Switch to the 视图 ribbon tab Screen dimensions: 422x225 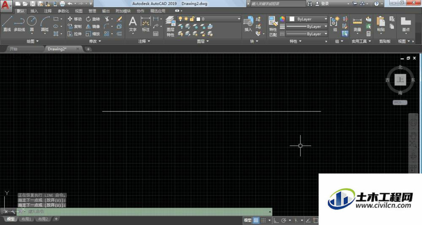(x=78, y=11)
